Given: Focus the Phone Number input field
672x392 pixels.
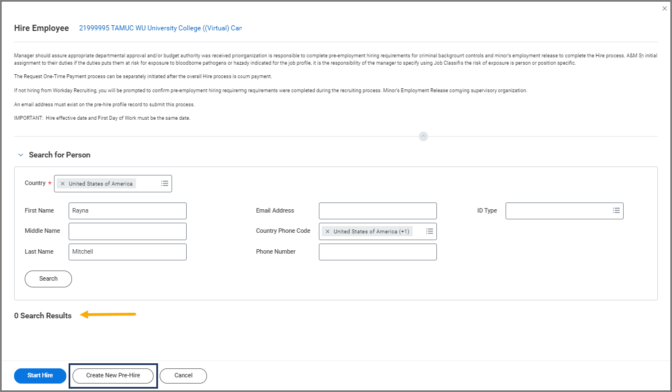Looking at the screenshot, I should pyautogui.click(x=377, y=252).
